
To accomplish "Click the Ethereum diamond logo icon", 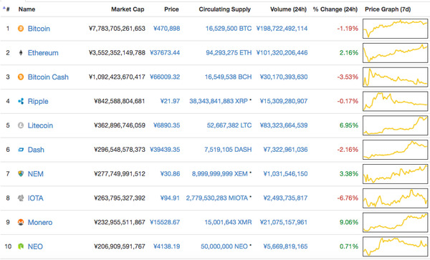I will (21, 52).
